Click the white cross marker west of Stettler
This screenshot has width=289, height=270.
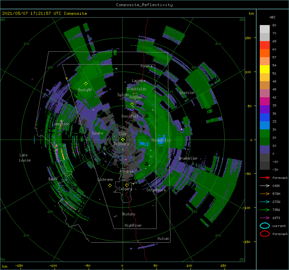point(181,129)
